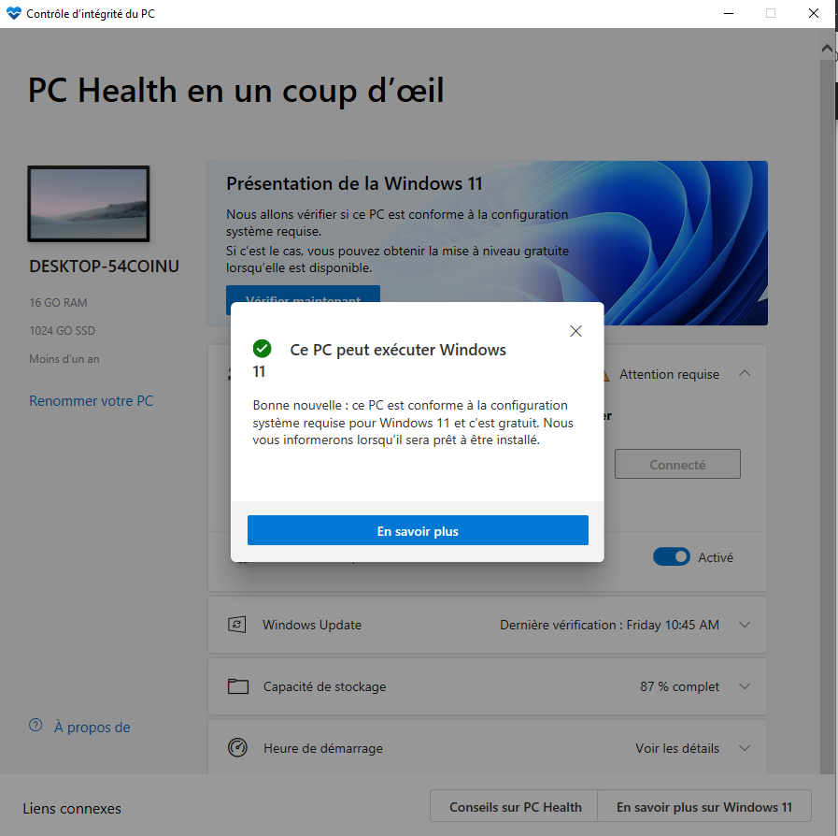Expand the Windows Update section

tap(745, 624)
